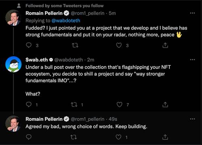202x145 pixels.
Task: Open Romain Pellerin's avatar in top tweet
Action: [x=13, y=18]
